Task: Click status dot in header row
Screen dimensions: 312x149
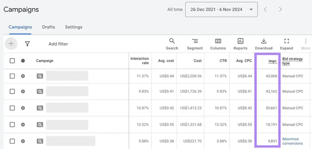Action: tap(23, 60)
